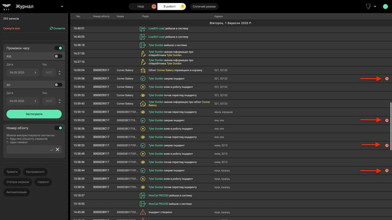Open the до date picker showing 04.09.2020
This screenshot has height=220, width=392.
click(x=23, y=101)
